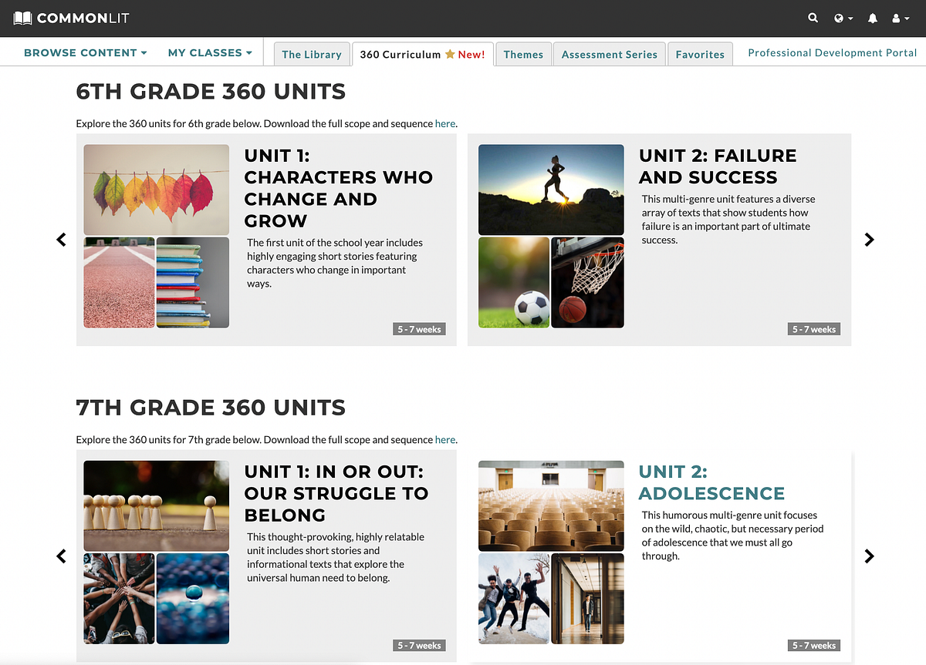Image resolution: width=926 pixels, height=665 pixels.
Task: Click the 6th grade scope and sequence here link
Action: pos(445,123)
